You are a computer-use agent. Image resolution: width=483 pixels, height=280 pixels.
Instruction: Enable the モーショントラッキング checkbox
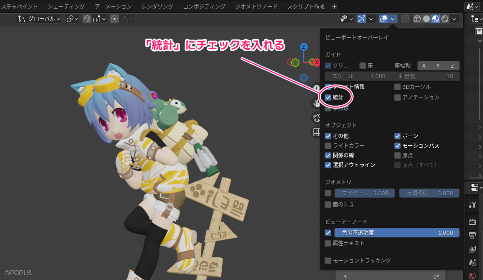(x=328, y=261)
